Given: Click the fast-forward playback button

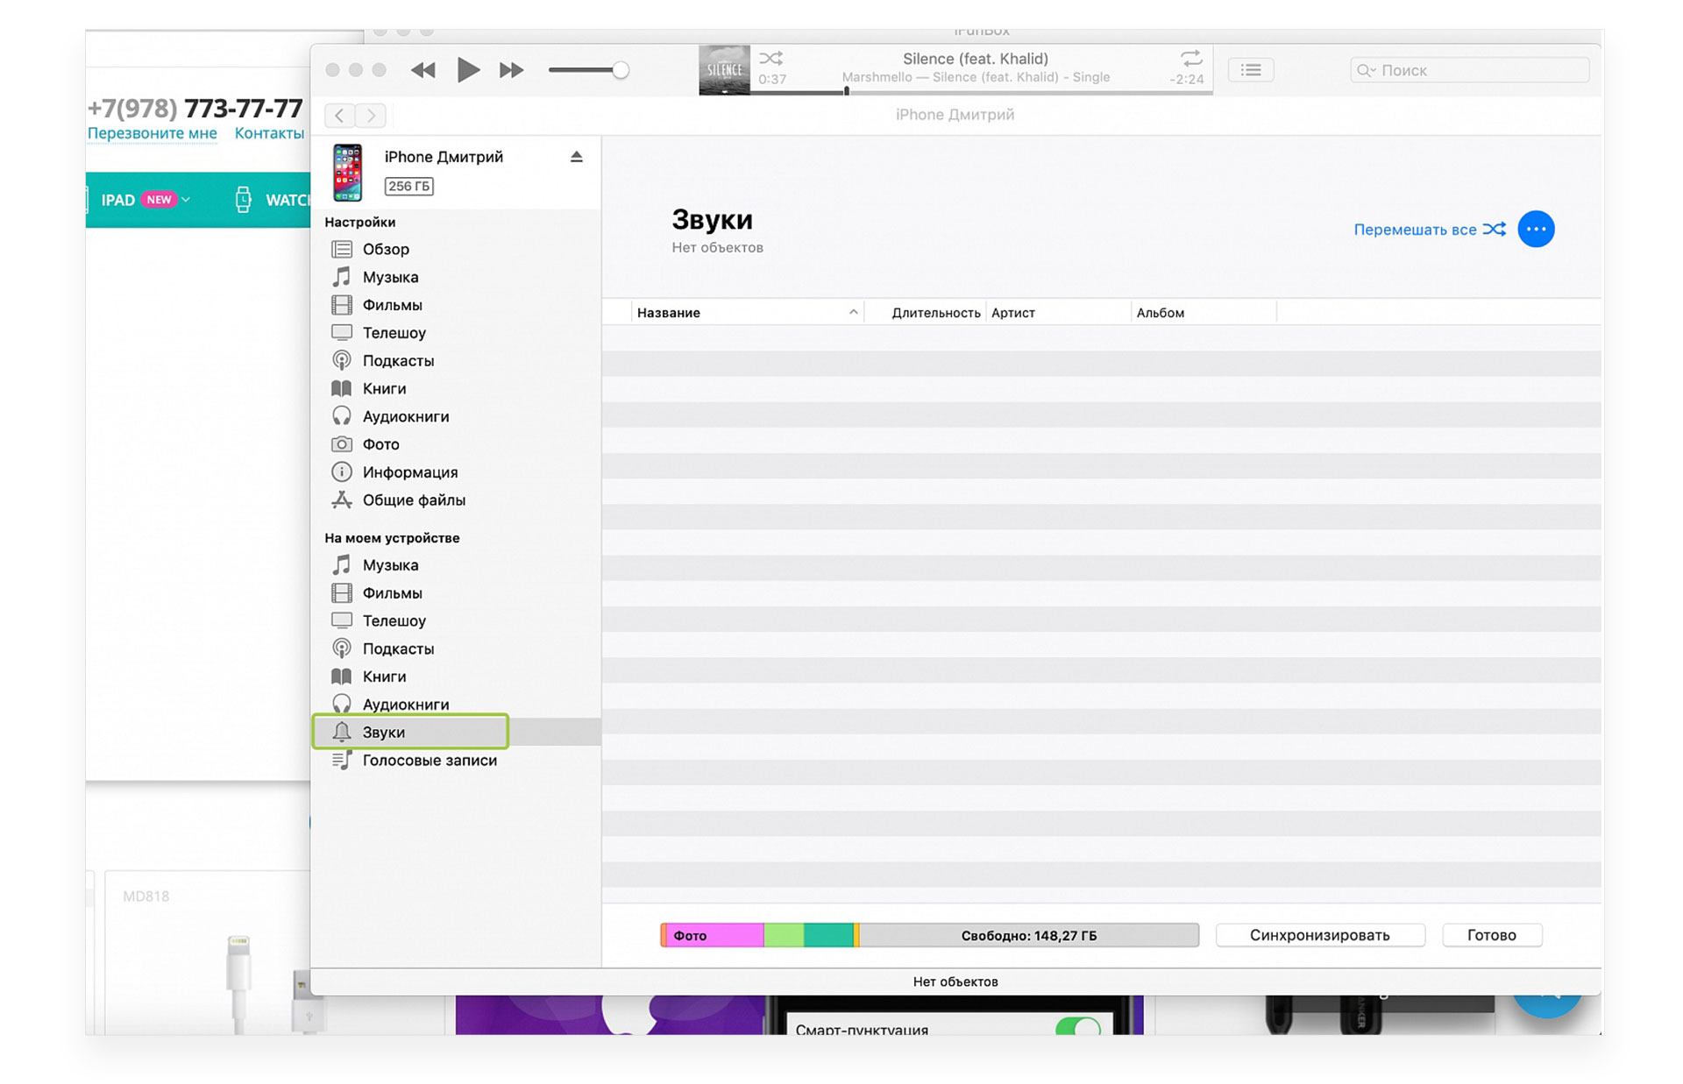Looking at the screenshot, I should coord(511,70).
